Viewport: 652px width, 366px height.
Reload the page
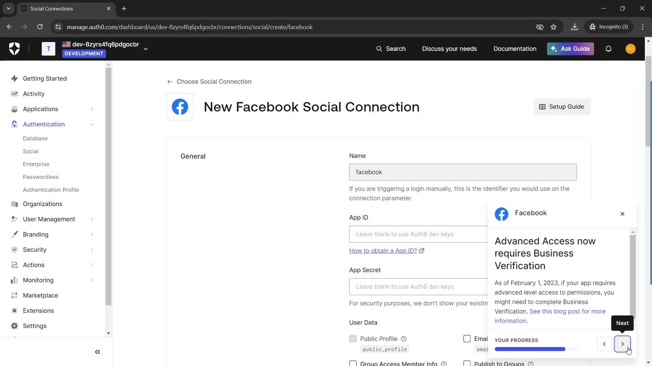pyautogui.click(x=40, y=27)
